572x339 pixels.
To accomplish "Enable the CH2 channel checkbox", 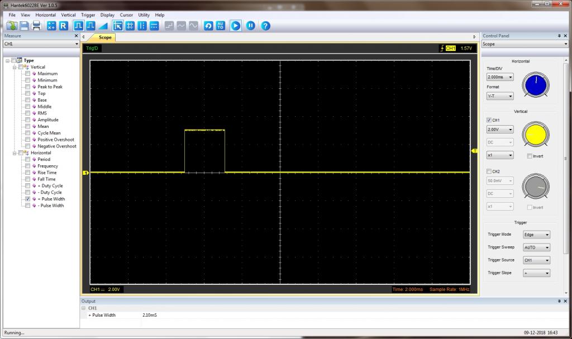I will tap(489, 171).
